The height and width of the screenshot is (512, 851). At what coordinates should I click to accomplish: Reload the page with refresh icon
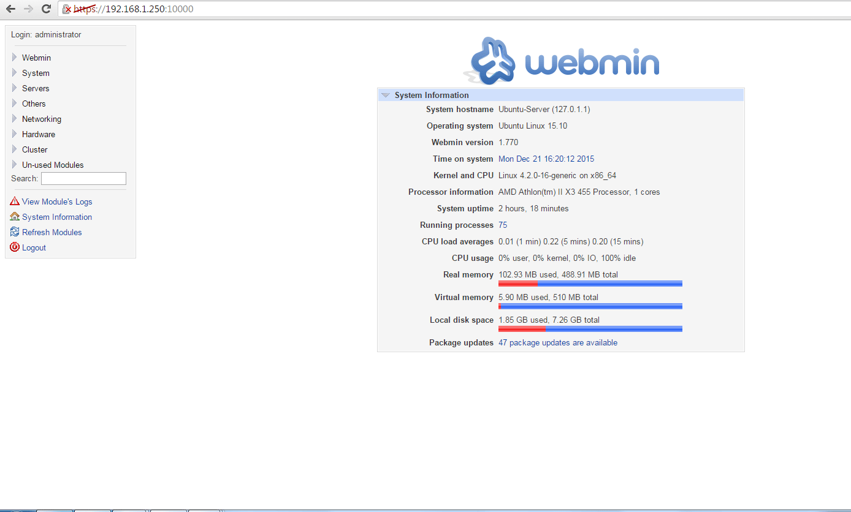(x=46, y=9)
